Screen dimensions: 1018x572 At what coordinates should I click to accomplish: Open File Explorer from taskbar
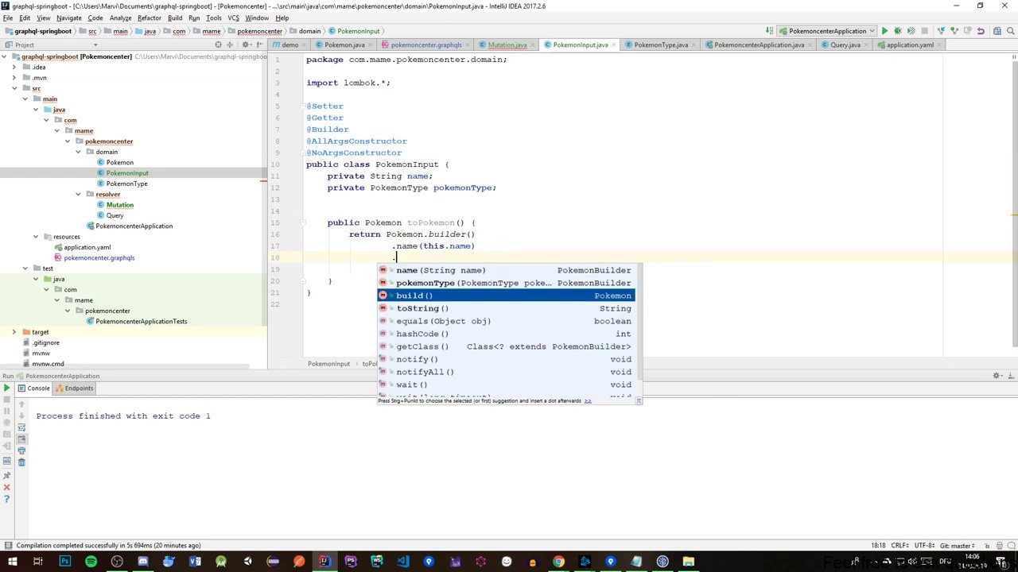pos(689,562)
